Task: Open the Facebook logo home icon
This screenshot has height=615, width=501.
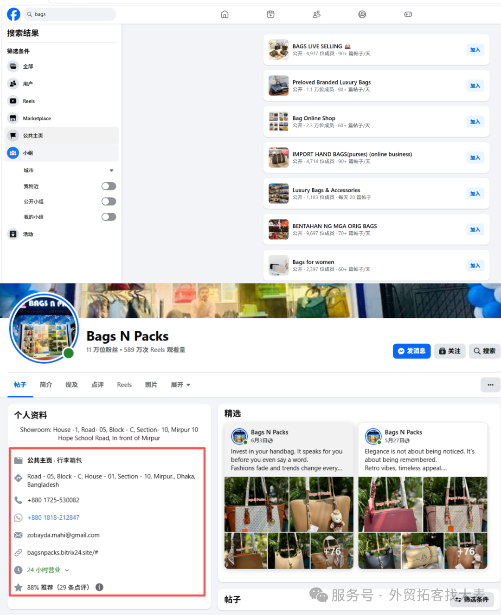Action: click(13, 14)
